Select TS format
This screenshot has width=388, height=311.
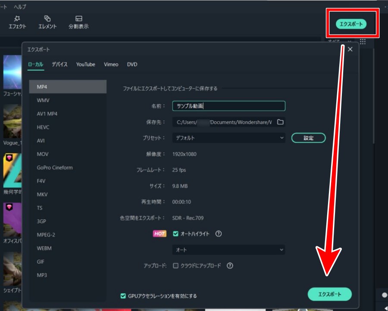coord(68,208)
